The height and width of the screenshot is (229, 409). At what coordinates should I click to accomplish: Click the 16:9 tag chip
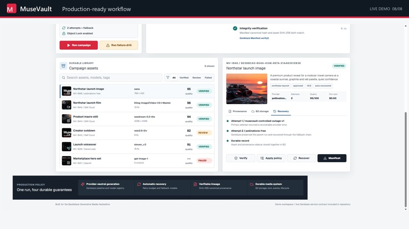(x=309, y=86)
